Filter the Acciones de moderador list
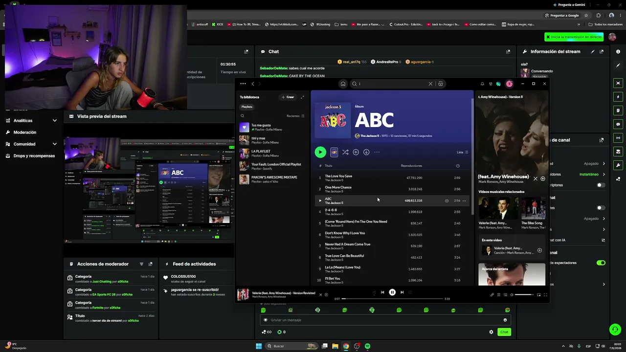626x352 pixels. pyautogui.click(x=142, y=264)
